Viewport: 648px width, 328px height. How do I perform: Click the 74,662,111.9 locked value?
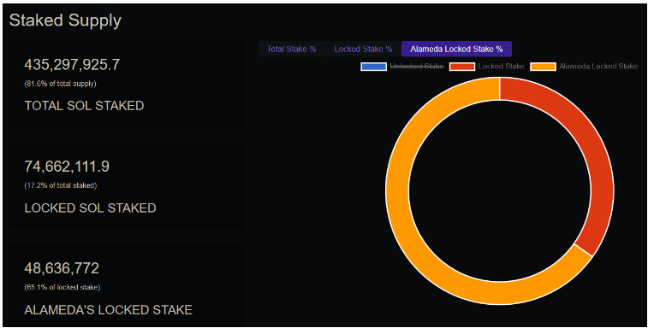(67, 167)
